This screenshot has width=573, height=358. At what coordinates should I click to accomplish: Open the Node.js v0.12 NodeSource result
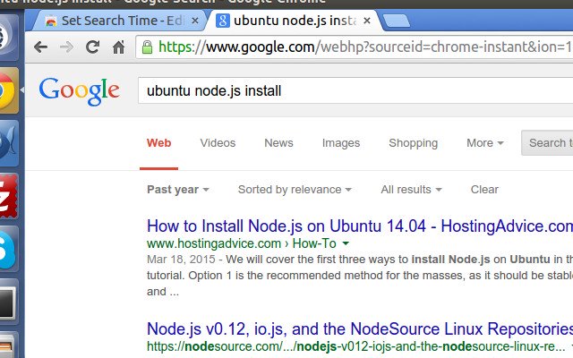360,329
